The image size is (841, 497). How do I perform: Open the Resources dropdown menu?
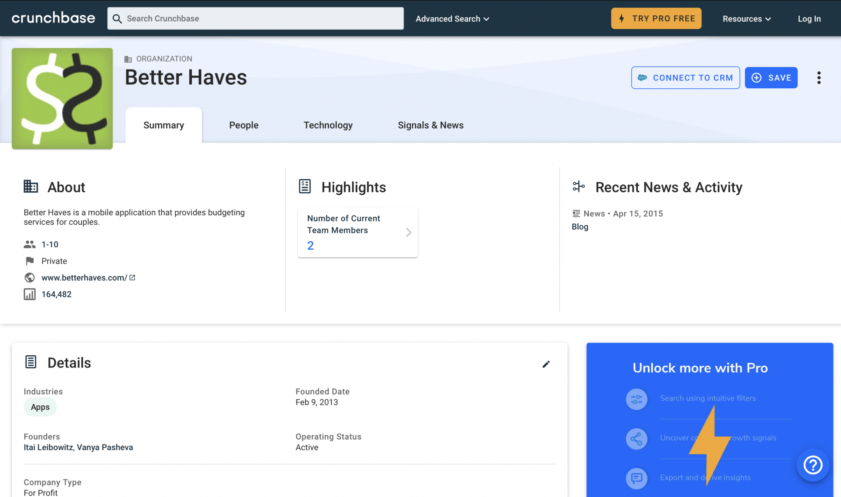[x=747, y=19]
